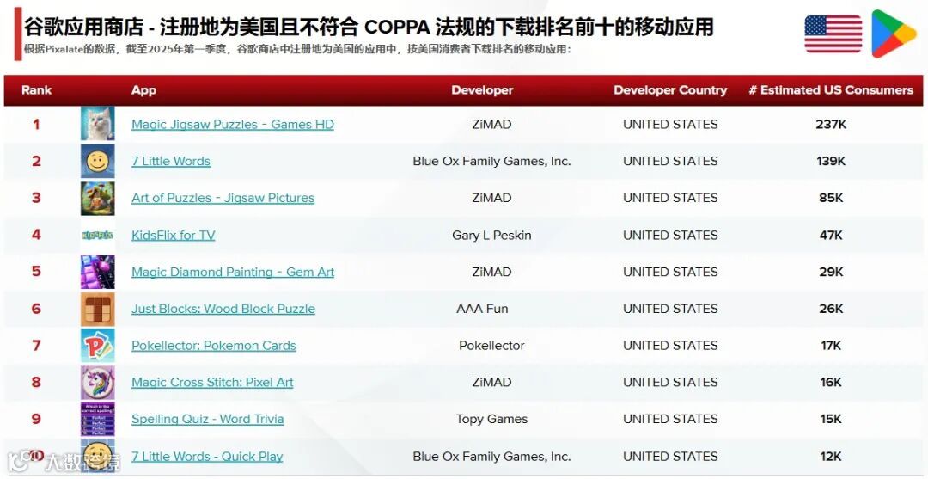Click the 17K consumers value

(831, 345)
